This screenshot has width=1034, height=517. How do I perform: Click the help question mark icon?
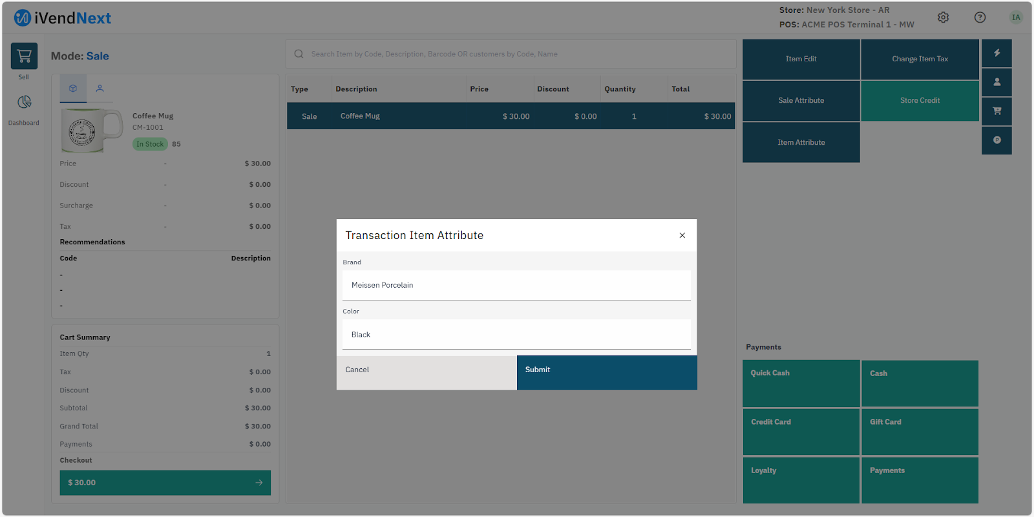coord(980,17)
